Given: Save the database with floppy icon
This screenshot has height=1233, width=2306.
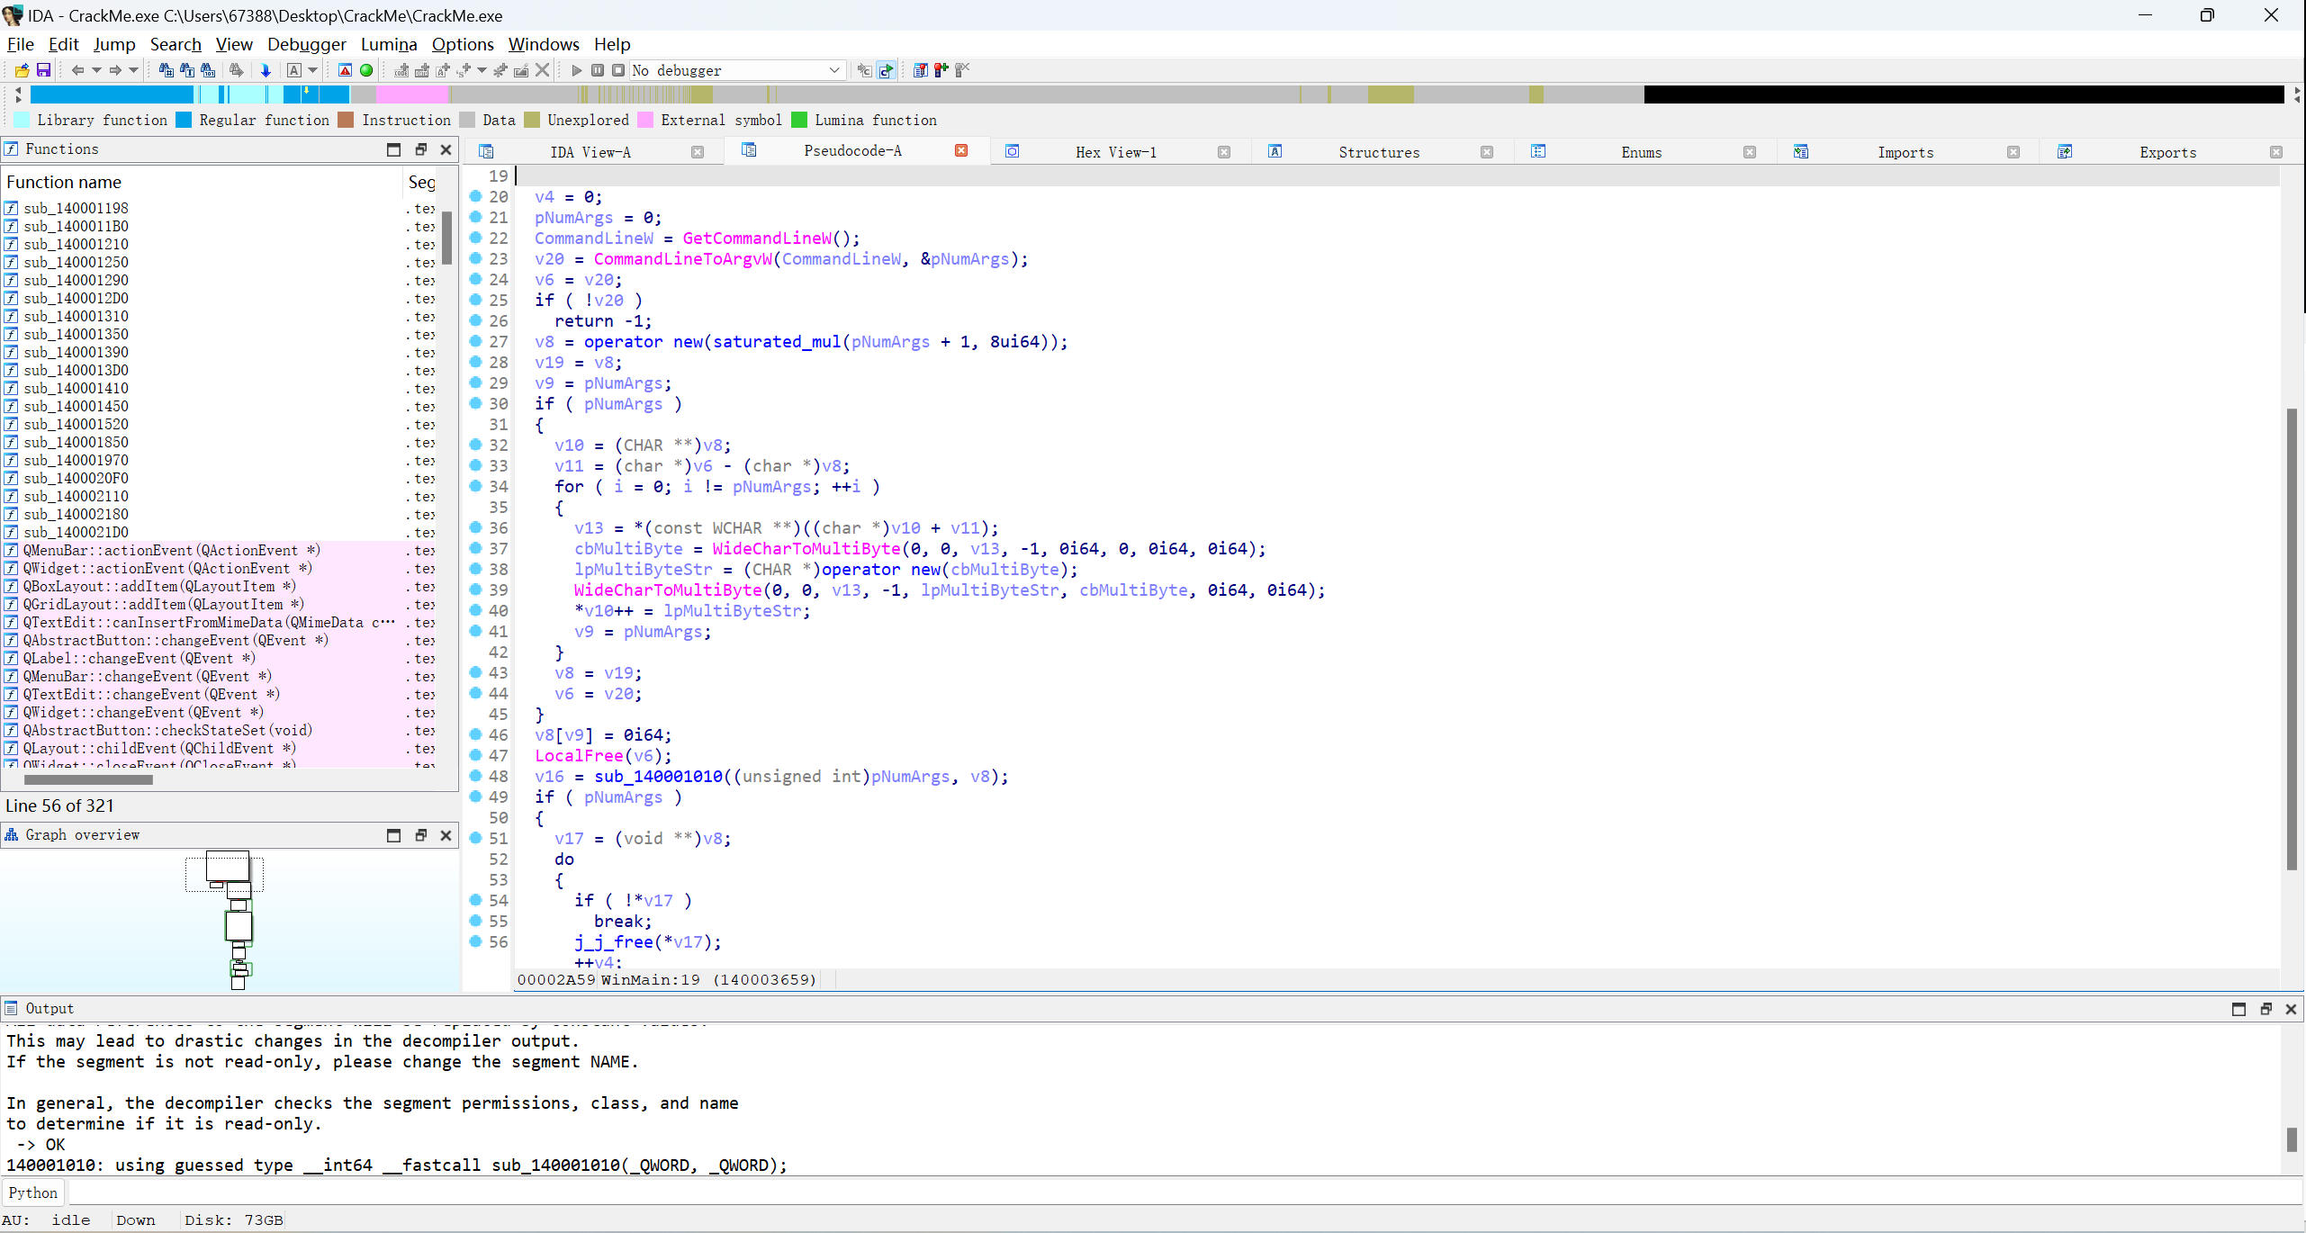Looking at the screenshot, I should pyautogui.click(x=43, y=70).
